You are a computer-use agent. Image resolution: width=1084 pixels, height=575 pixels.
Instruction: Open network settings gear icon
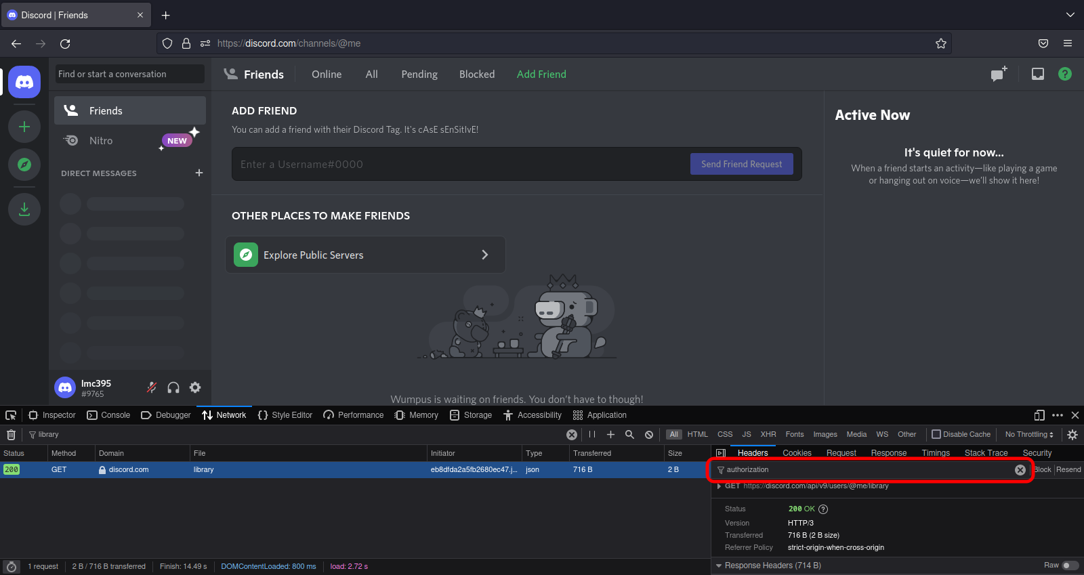point(1072,435)
